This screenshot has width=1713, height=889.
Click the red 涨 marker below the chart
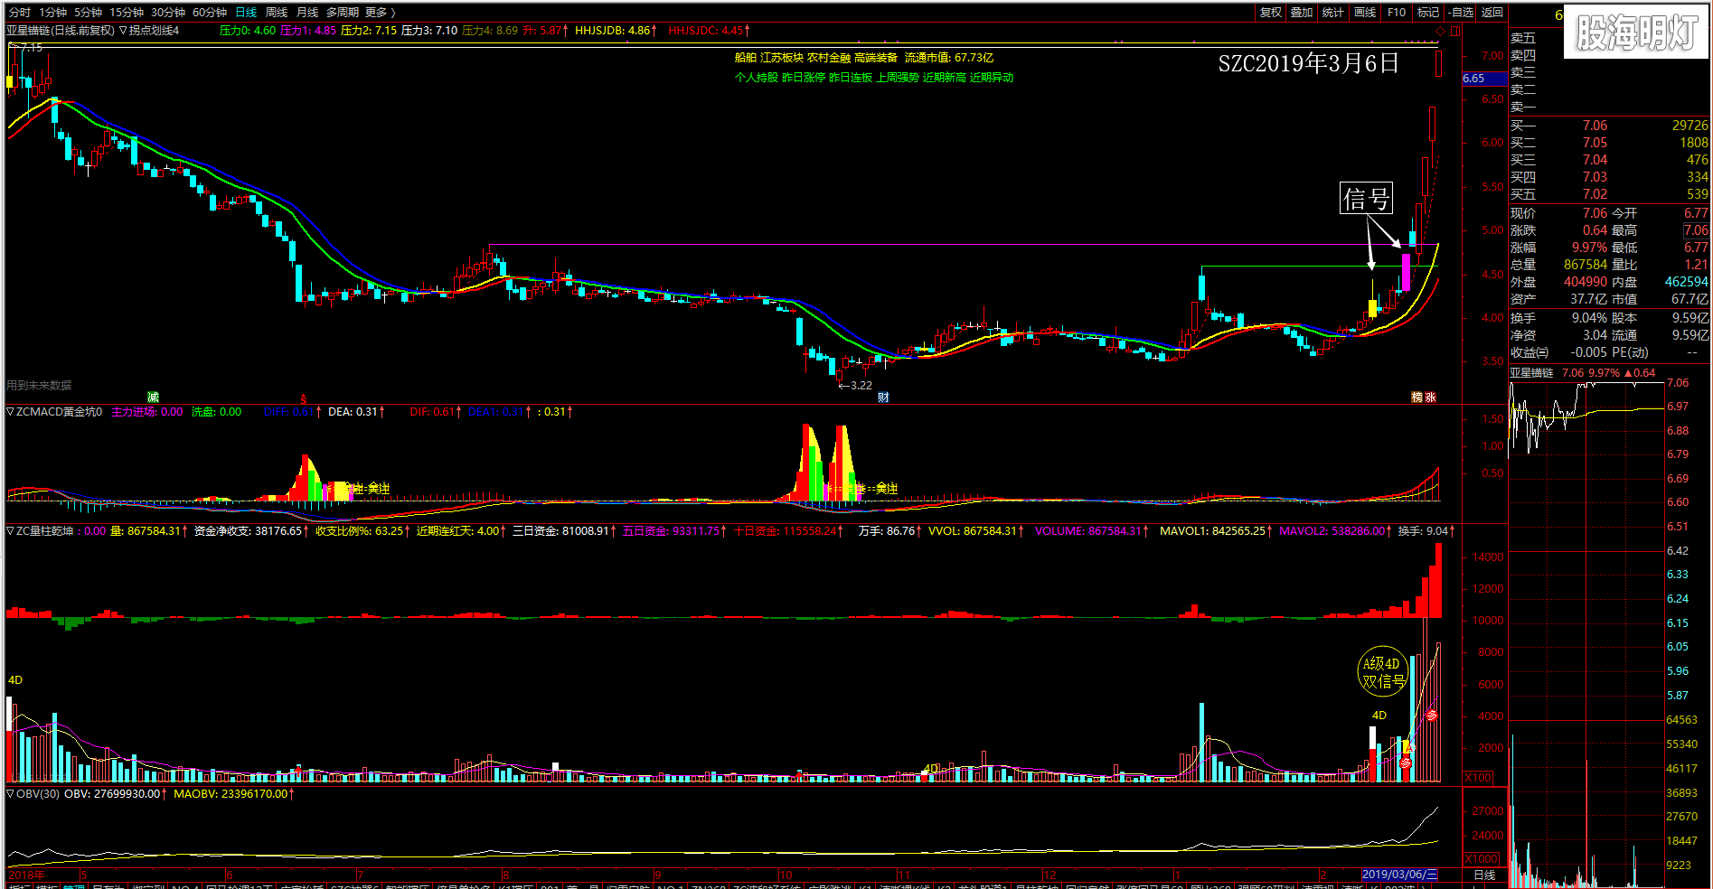point(1430,398)
